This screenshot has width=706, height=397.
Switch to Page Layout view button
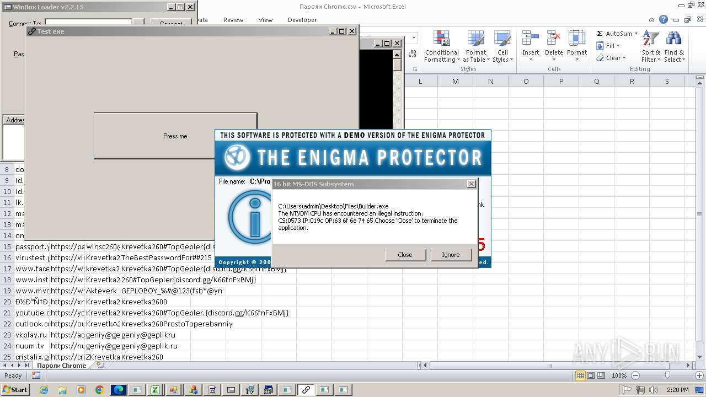click(x=591, y=375)
